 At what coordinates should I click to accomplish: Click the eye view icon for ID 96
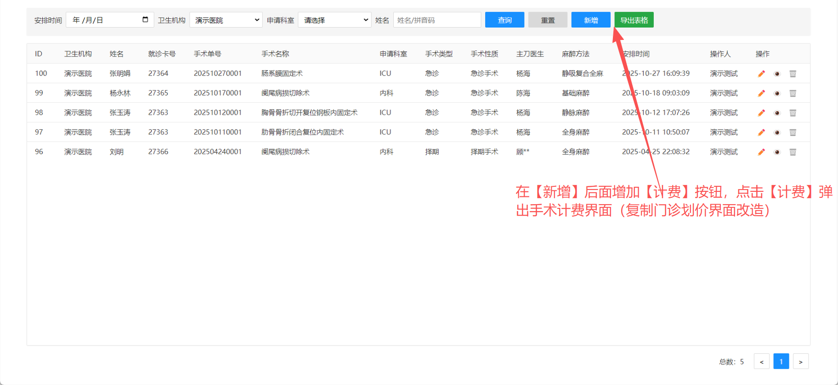click(777, 152)
